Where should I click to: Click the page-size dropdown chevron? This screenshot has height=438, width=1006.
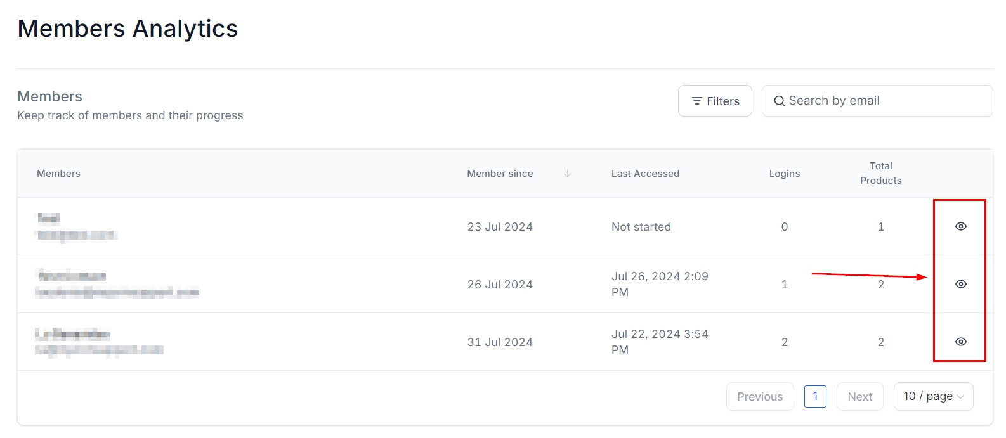point(960,397)
